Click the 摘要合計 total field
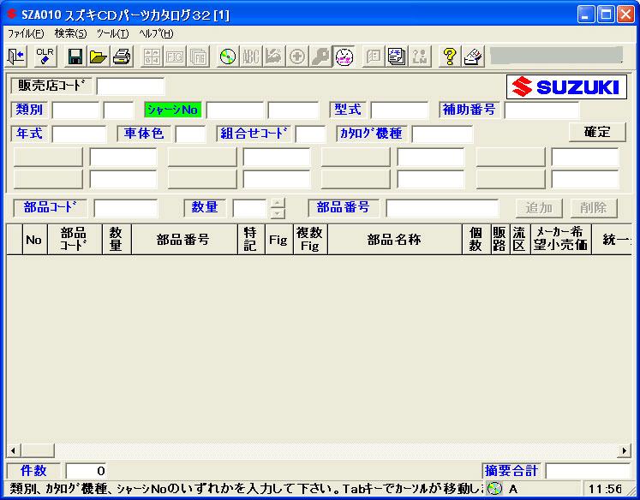The image size is (640, 500). point(588,471)
